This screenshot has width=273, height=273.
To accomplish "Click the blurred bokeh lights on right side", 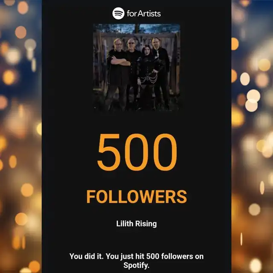I will tap(252, 136).
